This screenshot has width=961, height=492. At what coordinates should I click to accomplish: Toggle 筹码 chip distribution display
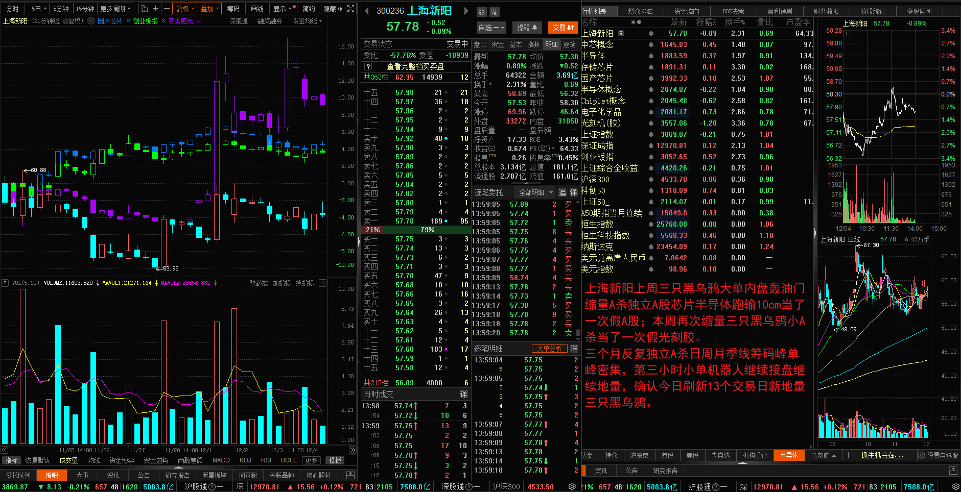[233, 9]
